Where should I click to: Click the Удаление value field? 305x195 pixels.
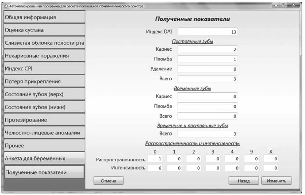click(207, 69)
